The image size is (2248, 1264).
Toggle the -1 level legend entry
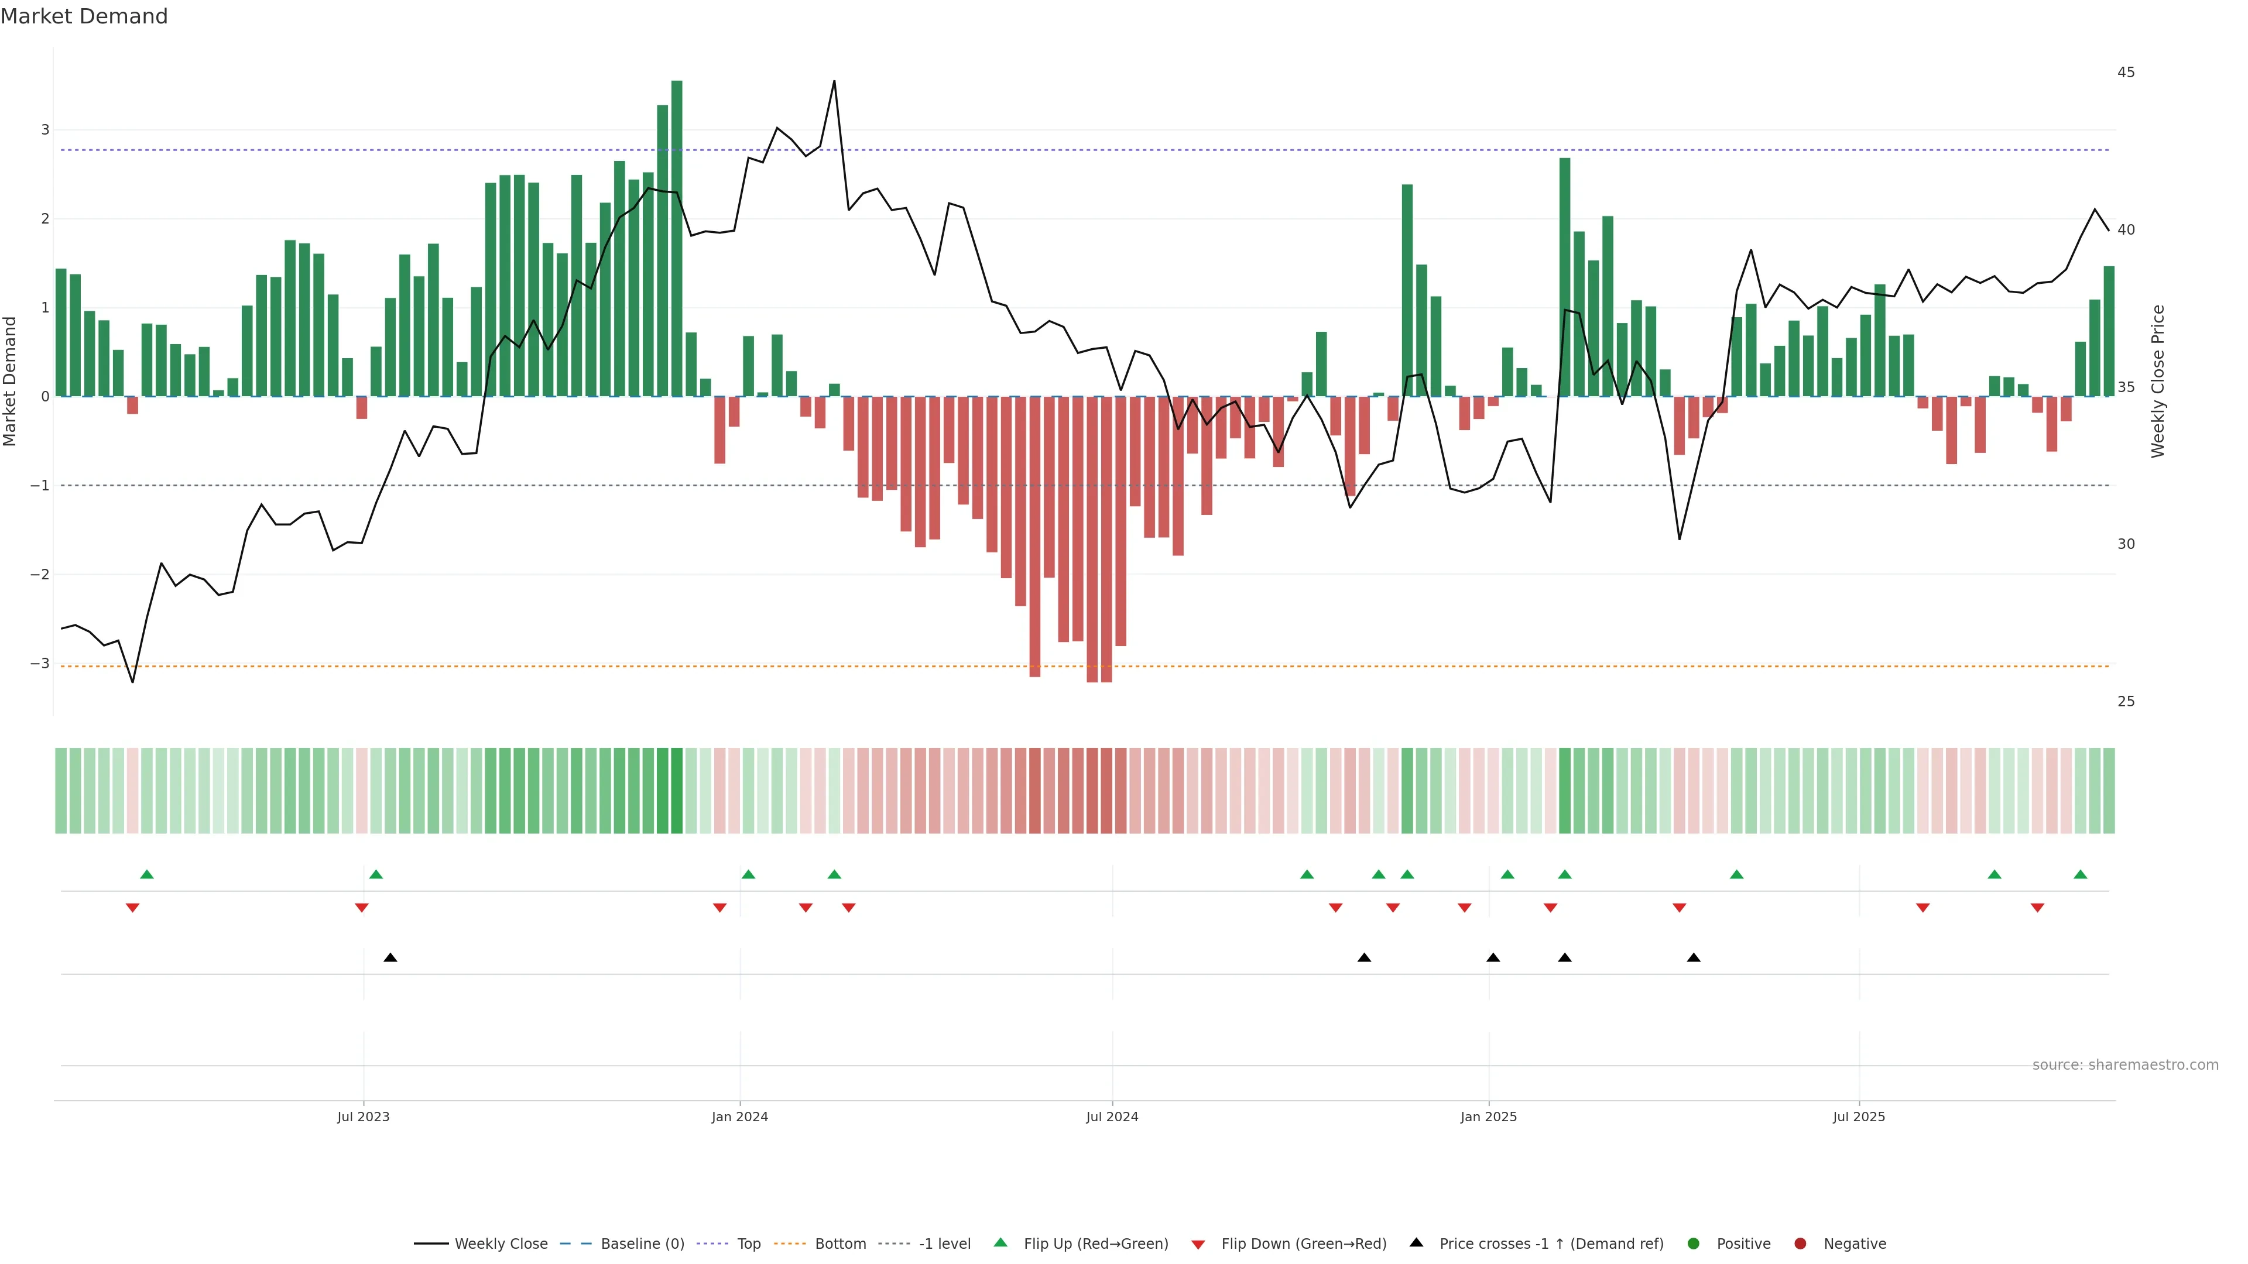click(x=944, y=1243)
